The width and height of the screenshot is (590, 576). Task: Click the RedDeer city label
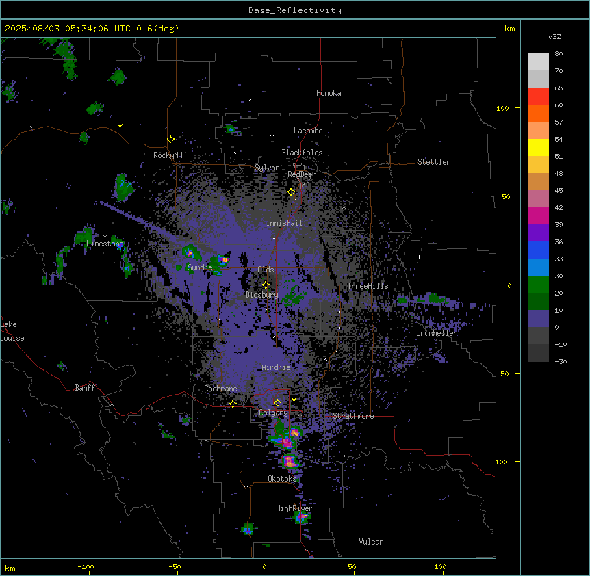[x=301, y=174]
